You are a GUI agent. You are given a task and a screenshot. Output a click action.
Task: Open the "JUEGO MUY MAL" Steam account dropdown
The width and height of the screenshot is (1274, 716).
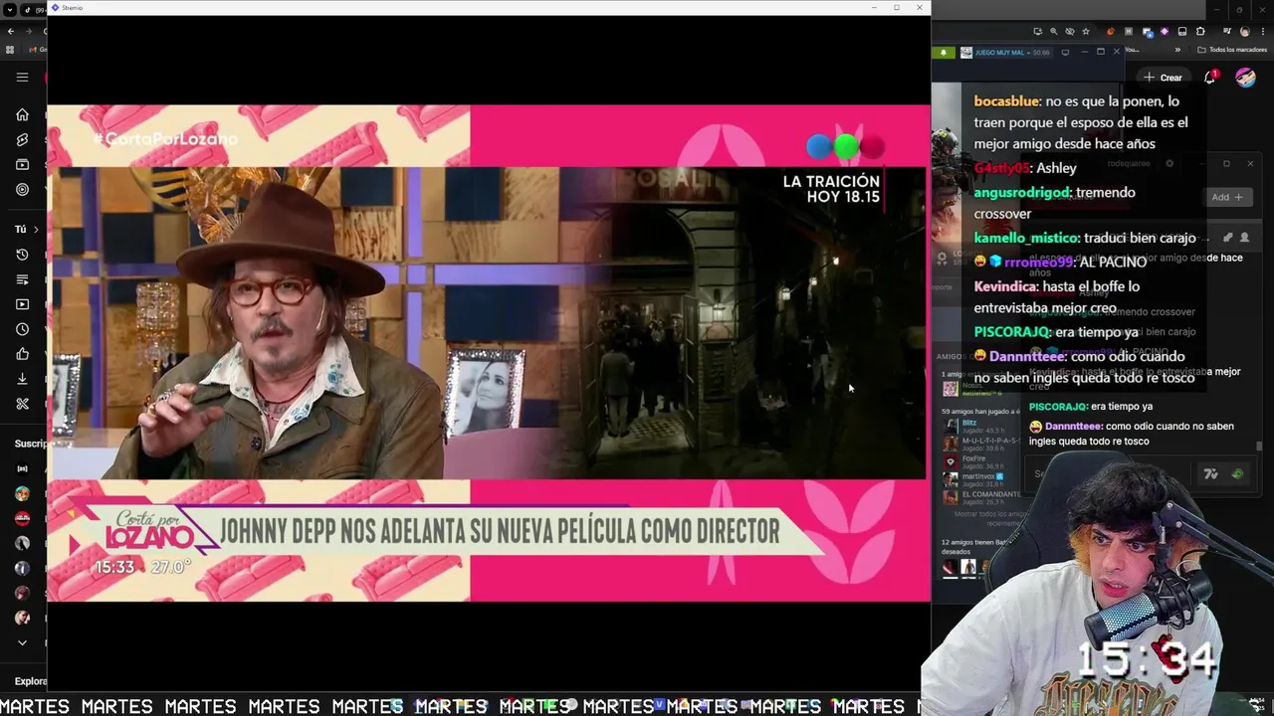(x=1005, y=53)
